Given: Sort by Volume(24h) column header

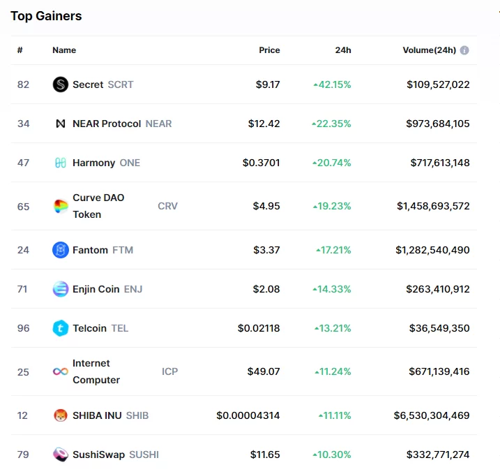Looking at the screenshot, I should (x=429, y=50).
